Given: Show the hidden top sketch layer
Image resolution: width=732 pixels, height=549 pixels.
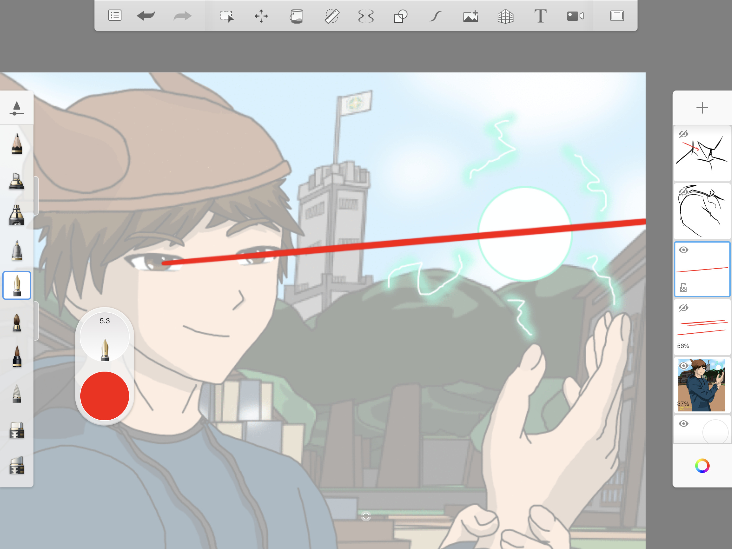Looking at the screenshot, I should pyautogui.click(x=683, y=134).
